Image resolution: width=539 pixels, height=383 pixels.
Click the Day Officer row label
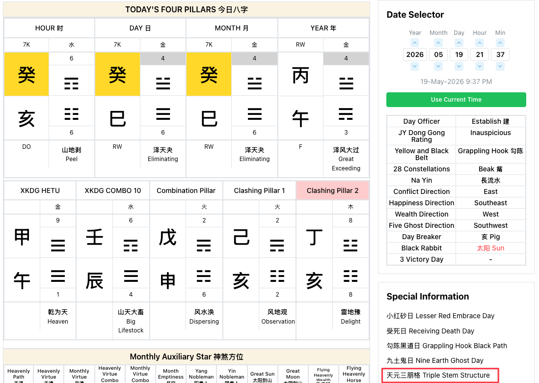point(422,121)
